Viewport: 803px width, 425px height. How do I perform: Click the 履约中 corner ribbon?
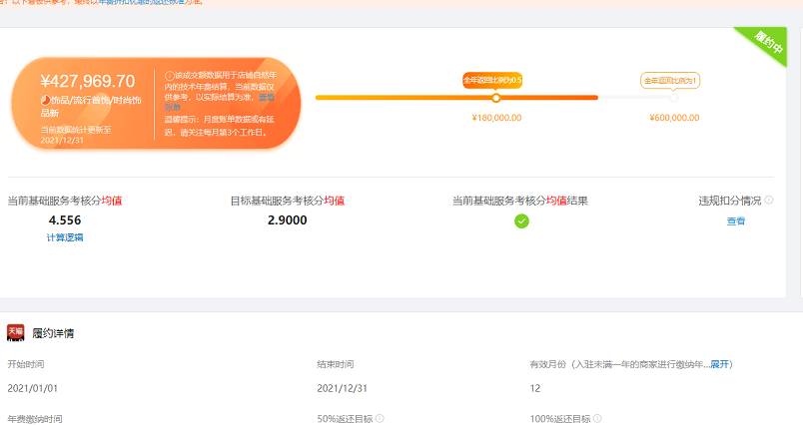point(766,44)
